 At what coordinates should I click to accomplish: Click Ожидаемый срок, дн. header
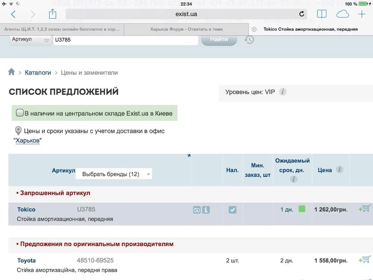[x=292, y=165]
